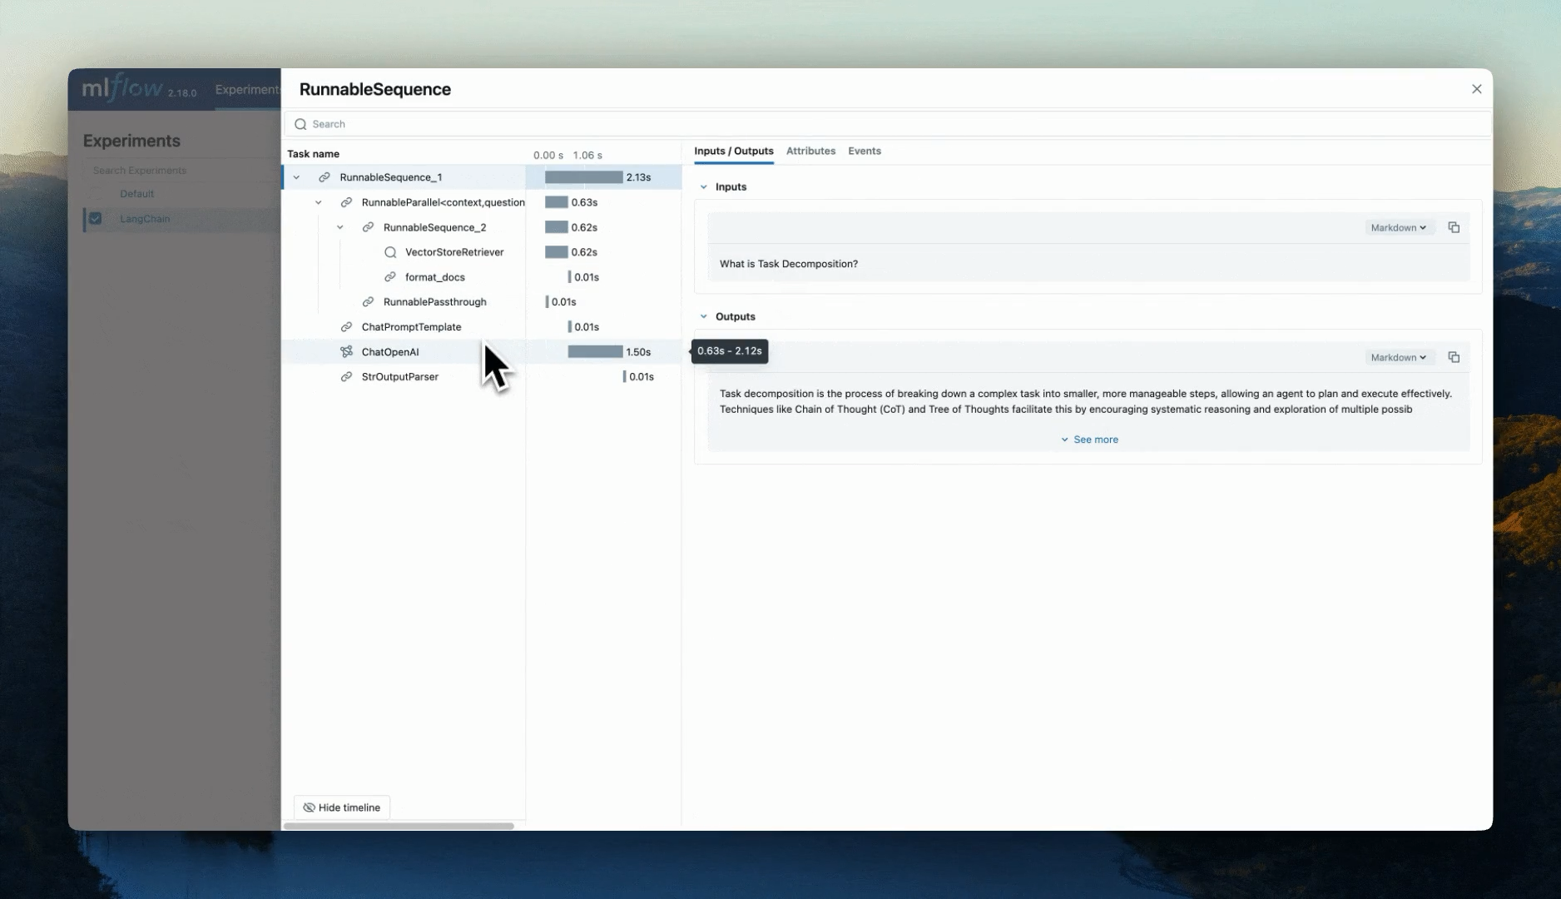Switch to the Attributes tab

tap(810, 151)
